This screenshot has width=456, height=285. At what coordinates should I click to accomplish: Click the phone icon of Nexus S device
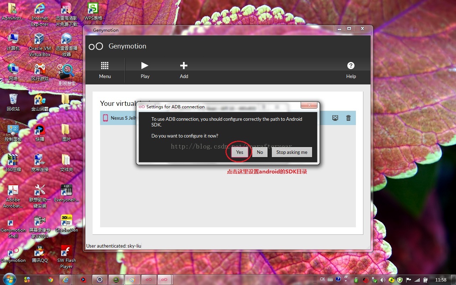(105, 118)
